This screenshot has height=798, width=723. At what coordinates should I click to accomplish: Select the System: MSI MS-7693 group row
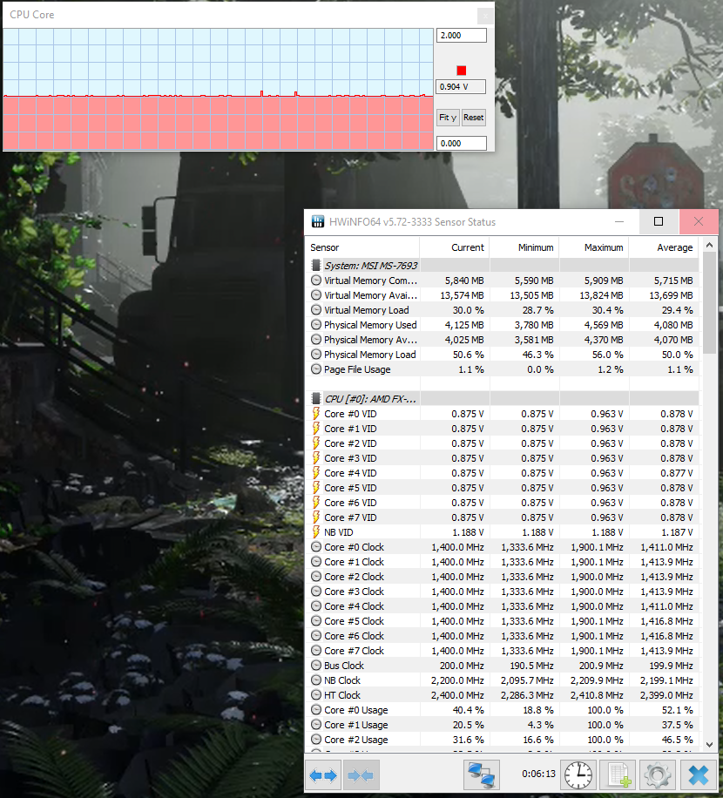pyautogui.click(x=503, y=266)
